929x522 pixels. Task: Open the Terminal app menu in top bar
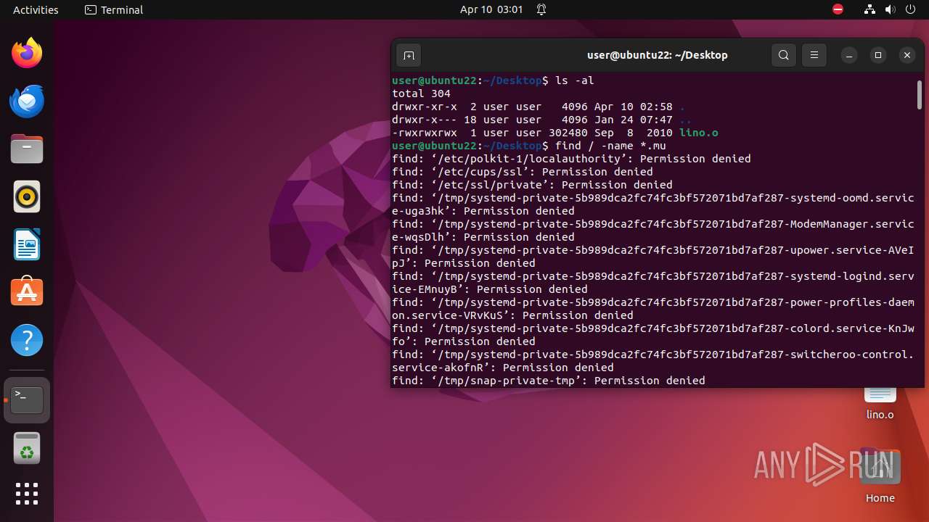pos(114,9)
